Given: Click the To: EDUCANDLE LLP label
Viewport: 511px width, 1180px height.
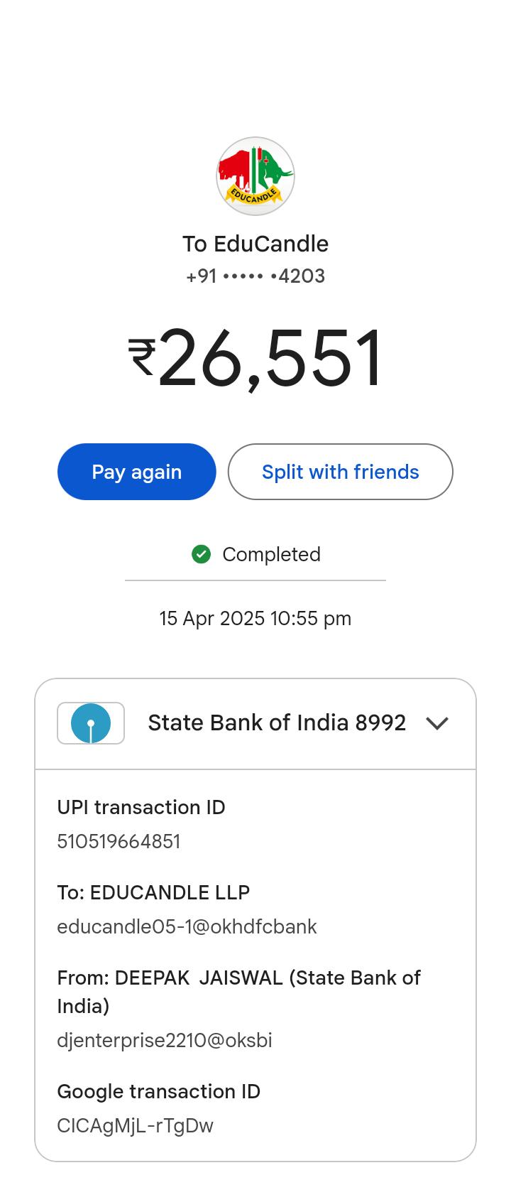Looking at the screenshot, I should tap(153, 893).
